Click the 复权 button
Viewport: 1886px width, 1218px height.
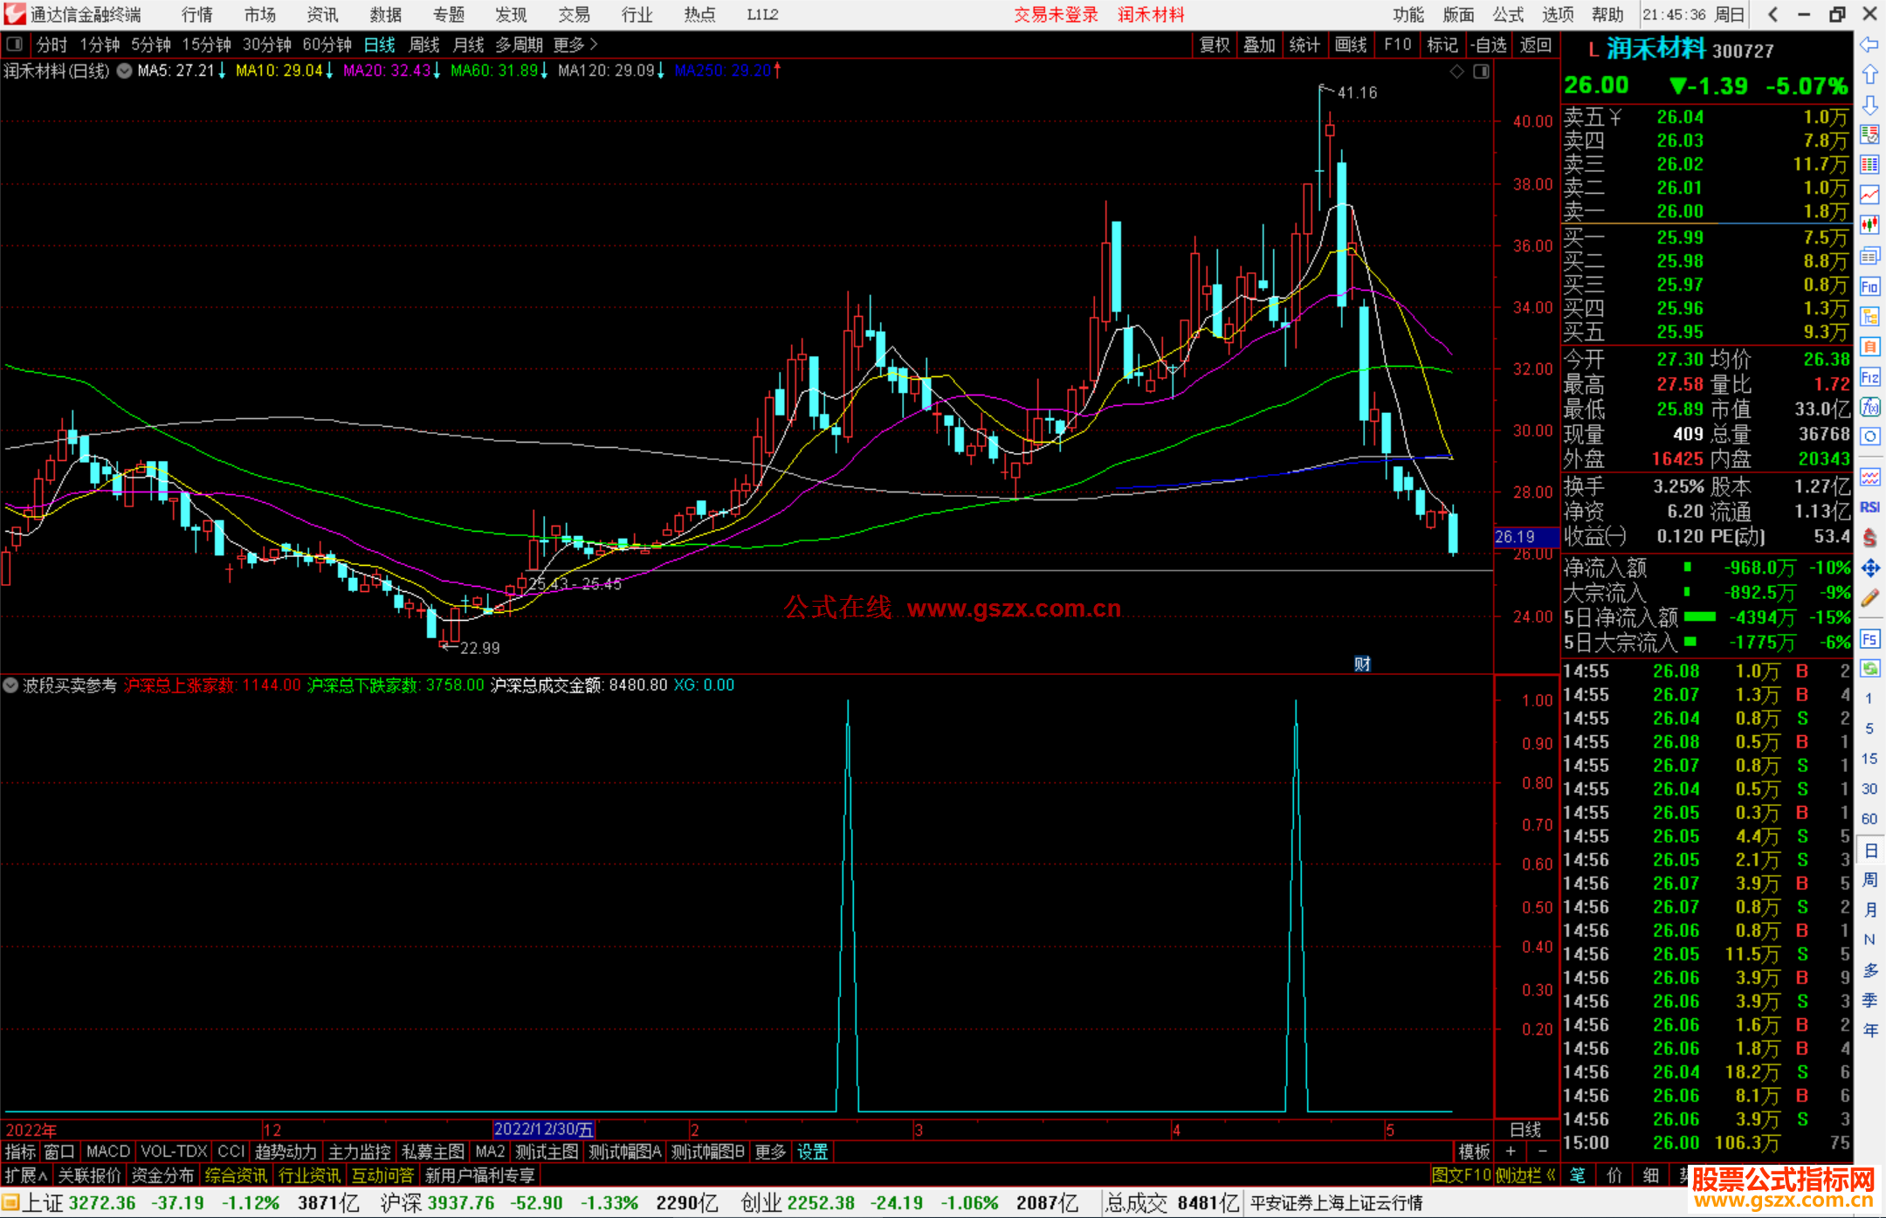tap(1214, 45)
